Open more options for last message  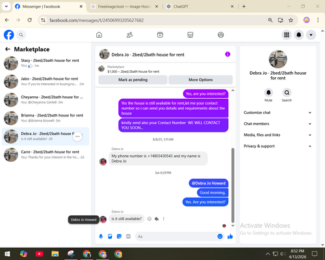(164, 219)
